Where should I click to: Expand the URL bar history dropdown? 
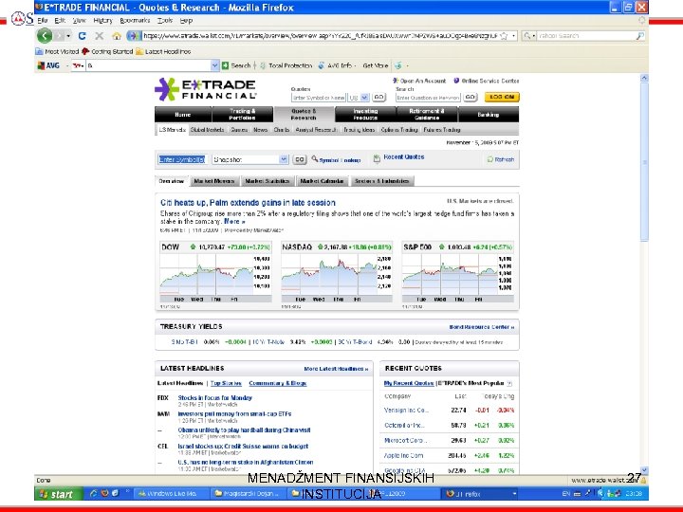(x=514, y=36)
